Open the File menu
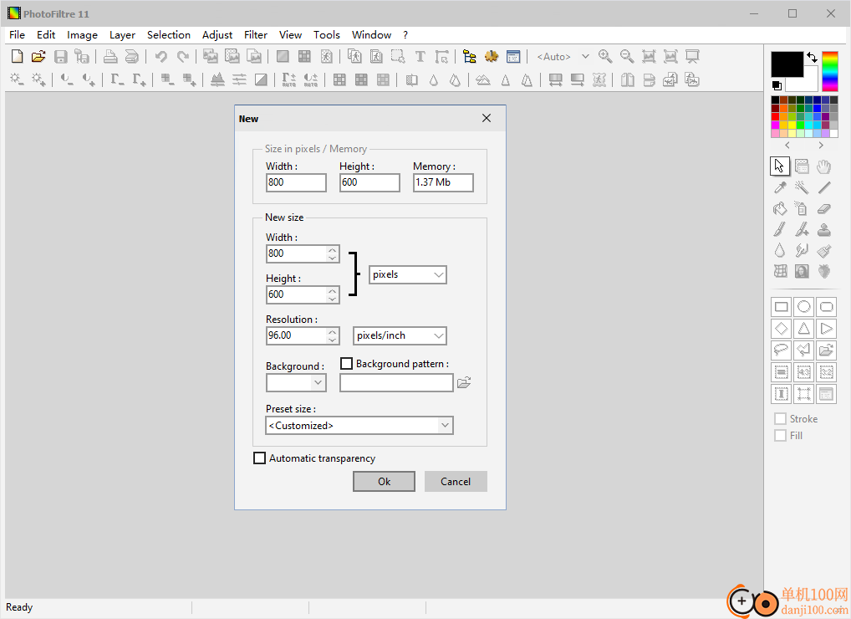 pos(17,35)
